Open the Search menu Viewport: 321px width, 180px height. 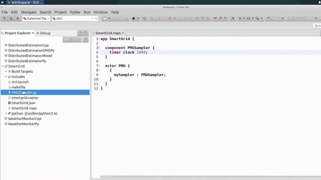coord(46,12)
